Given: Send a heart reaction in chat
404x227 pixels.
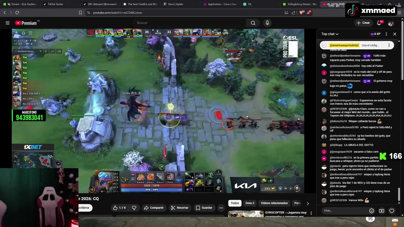Looking at the screenshot, I should coord(392,211).
